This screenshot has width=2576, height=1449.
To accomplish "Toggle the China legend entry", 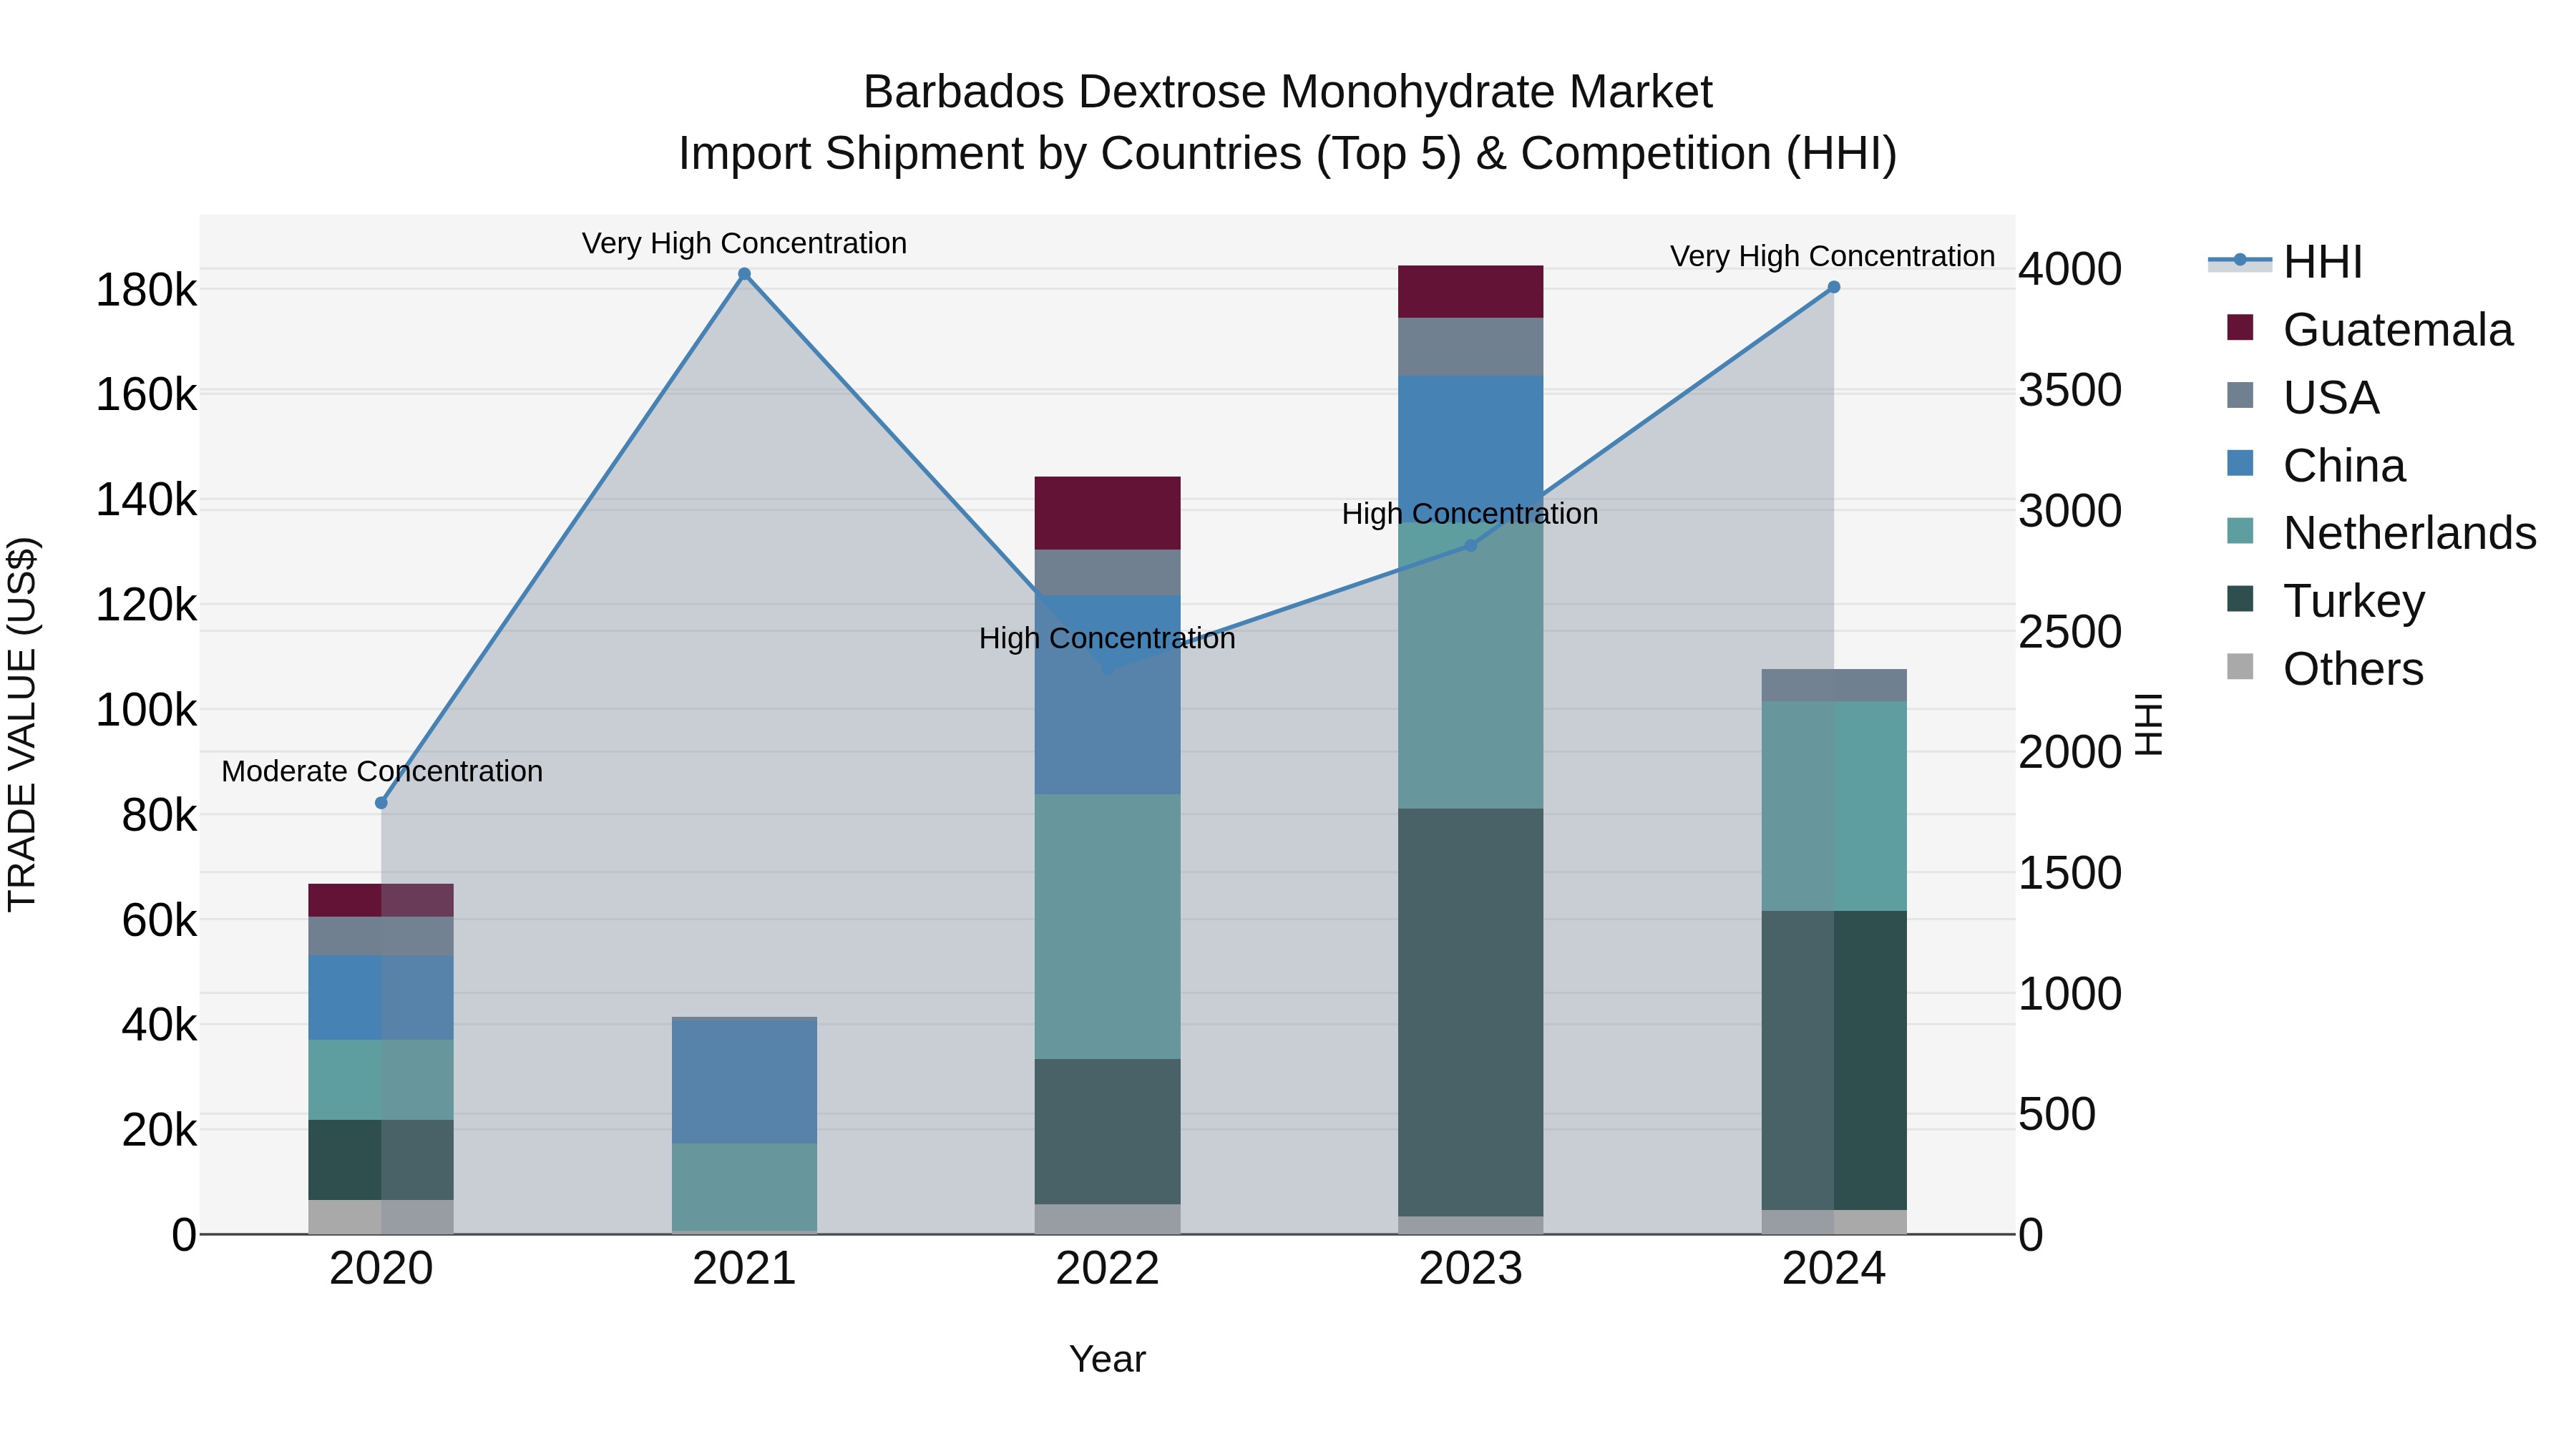I will coord(2316,466).
